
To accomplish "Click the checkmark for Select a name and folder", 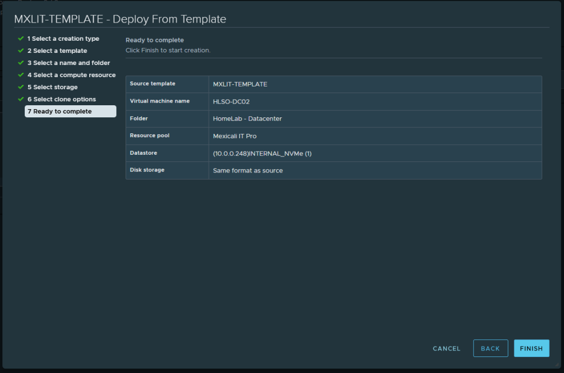I will click(21, 63).
